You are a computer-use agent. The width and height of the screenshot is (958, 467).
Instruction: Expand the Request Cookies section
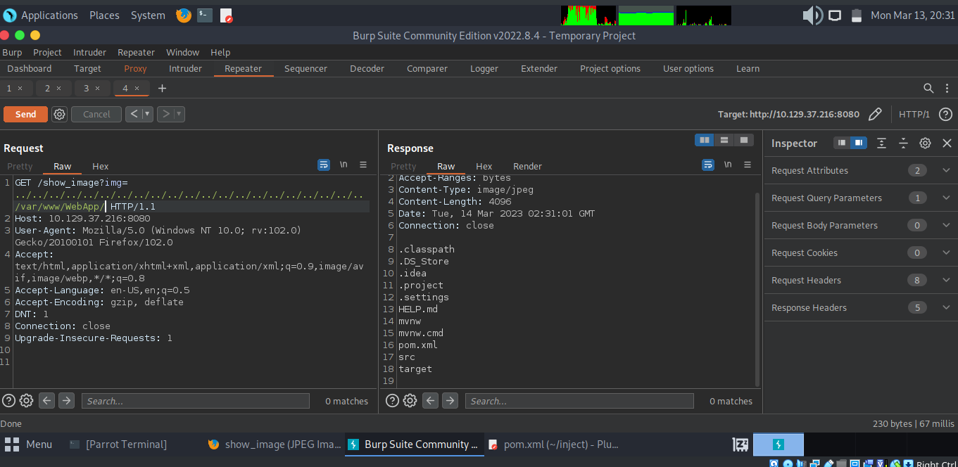coord(946,252)
